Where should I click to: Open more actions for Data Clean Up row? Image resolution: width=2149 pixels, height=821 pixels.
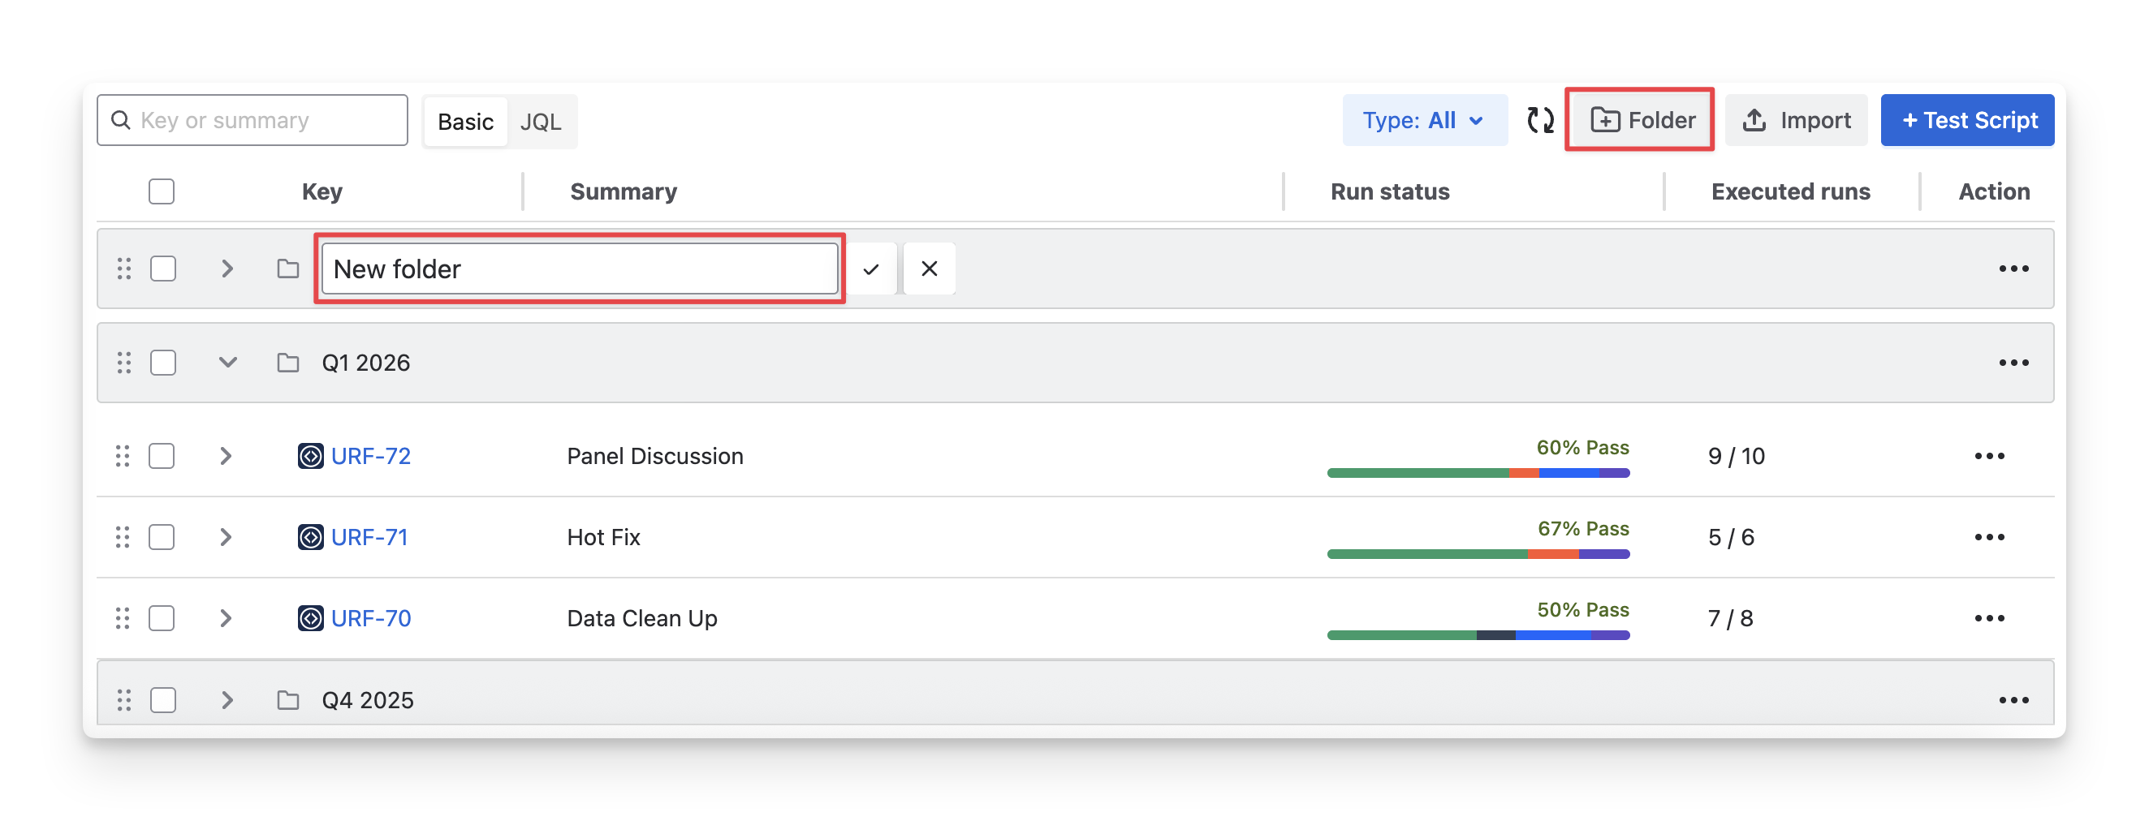[1989, 618]
